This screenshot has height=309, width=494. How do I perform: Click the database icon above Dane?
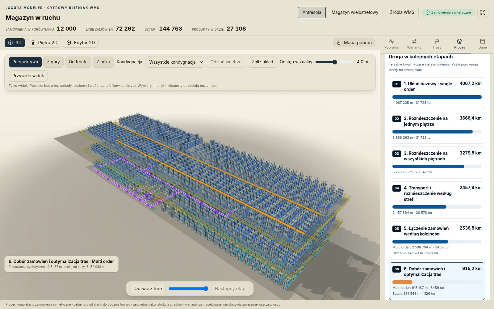click(483, 41)
